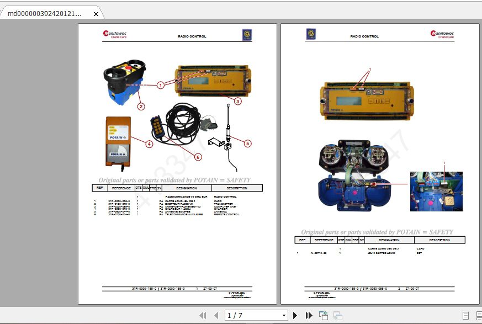Click the DESIGNATION column header on left page
Image resolution: width=482 pixels, height=324 pixels.
[x=187, y=188]
